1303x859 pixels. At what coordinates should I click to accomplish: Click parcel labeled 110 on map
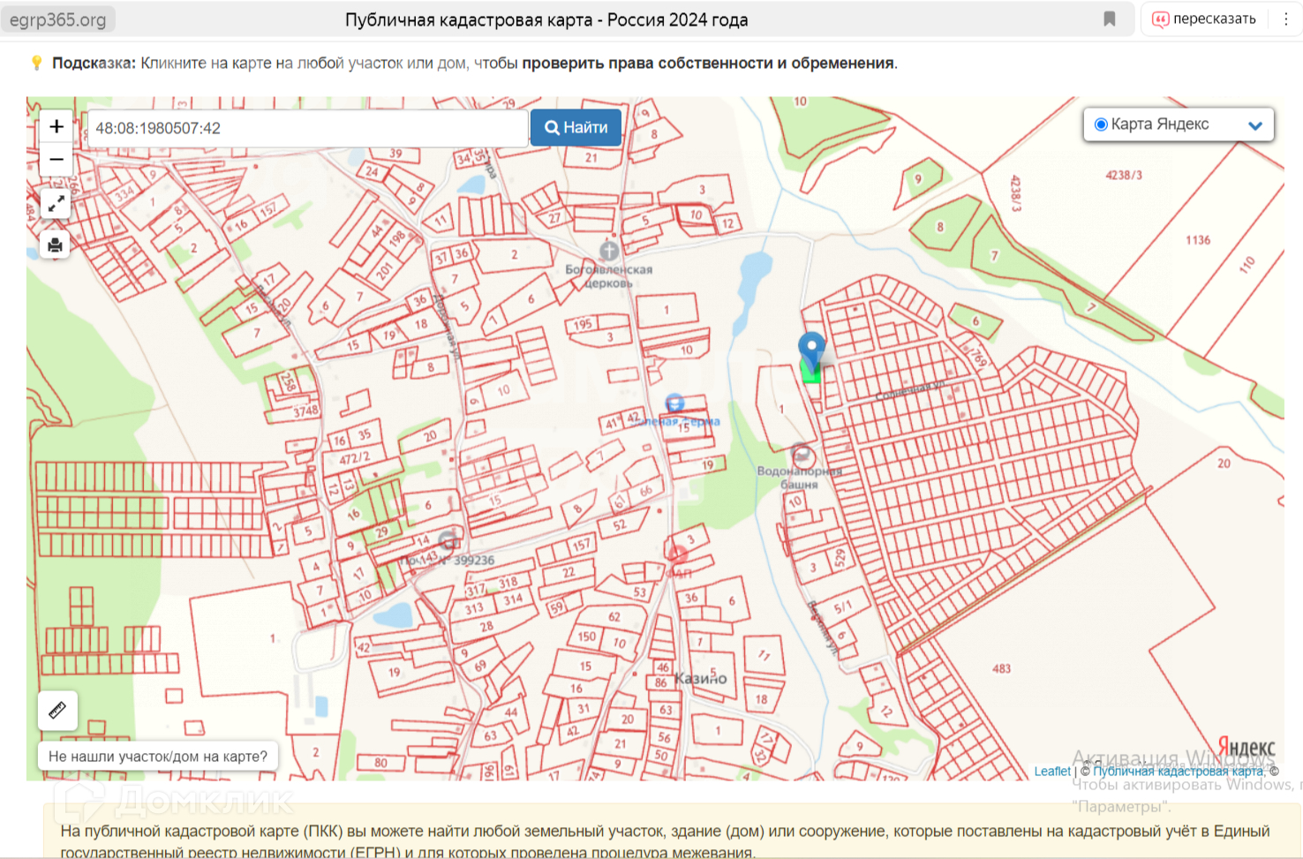[1247, 264]
